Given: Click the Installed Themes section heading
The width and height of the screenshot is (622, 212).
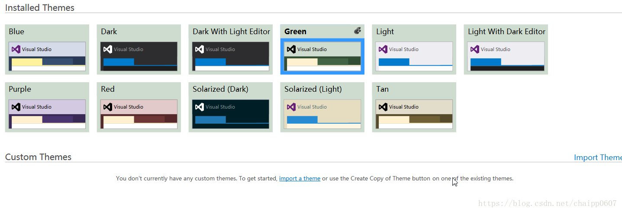Looking at the screenshot, I should tap(40, 8).
